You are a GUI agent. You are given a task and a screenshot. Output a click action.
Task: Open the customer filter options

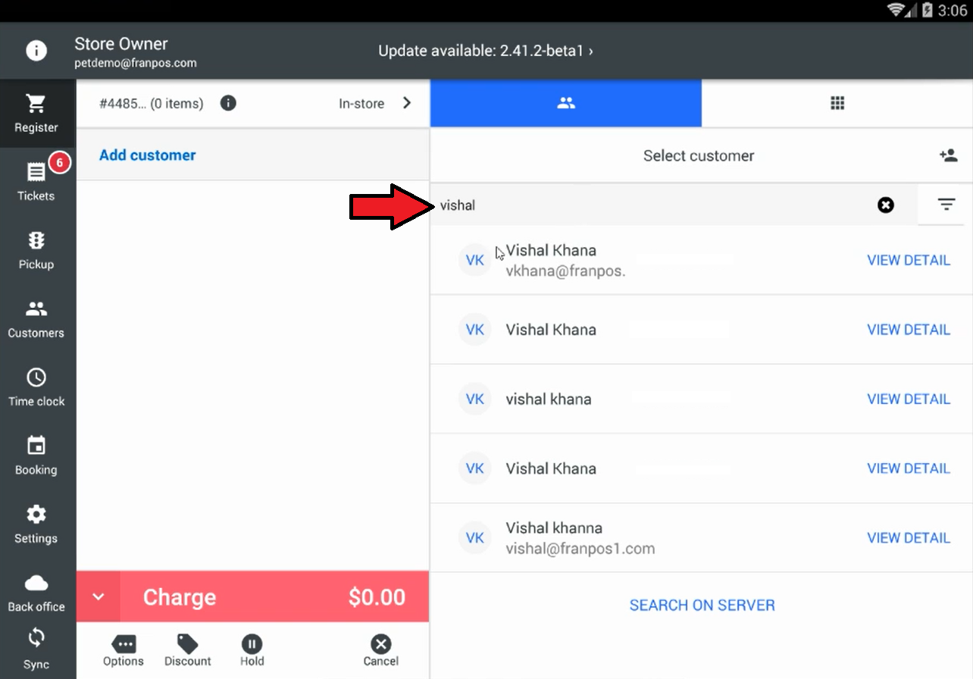[x=946, y=205]
